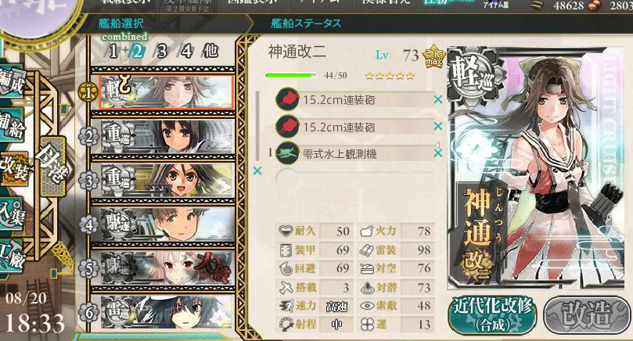Viewport: 633px width, 341px height.
Task: Switch to fleet 3 tab
Action: tap(162, 52)
